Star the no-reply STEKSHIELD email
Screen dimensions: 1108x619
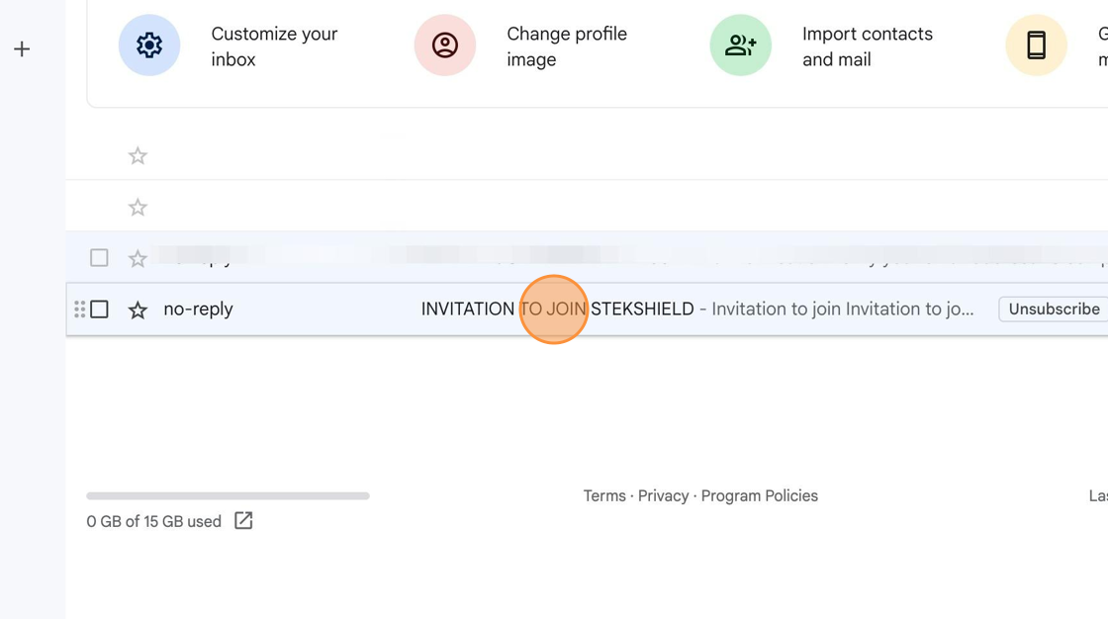(138, 309)
